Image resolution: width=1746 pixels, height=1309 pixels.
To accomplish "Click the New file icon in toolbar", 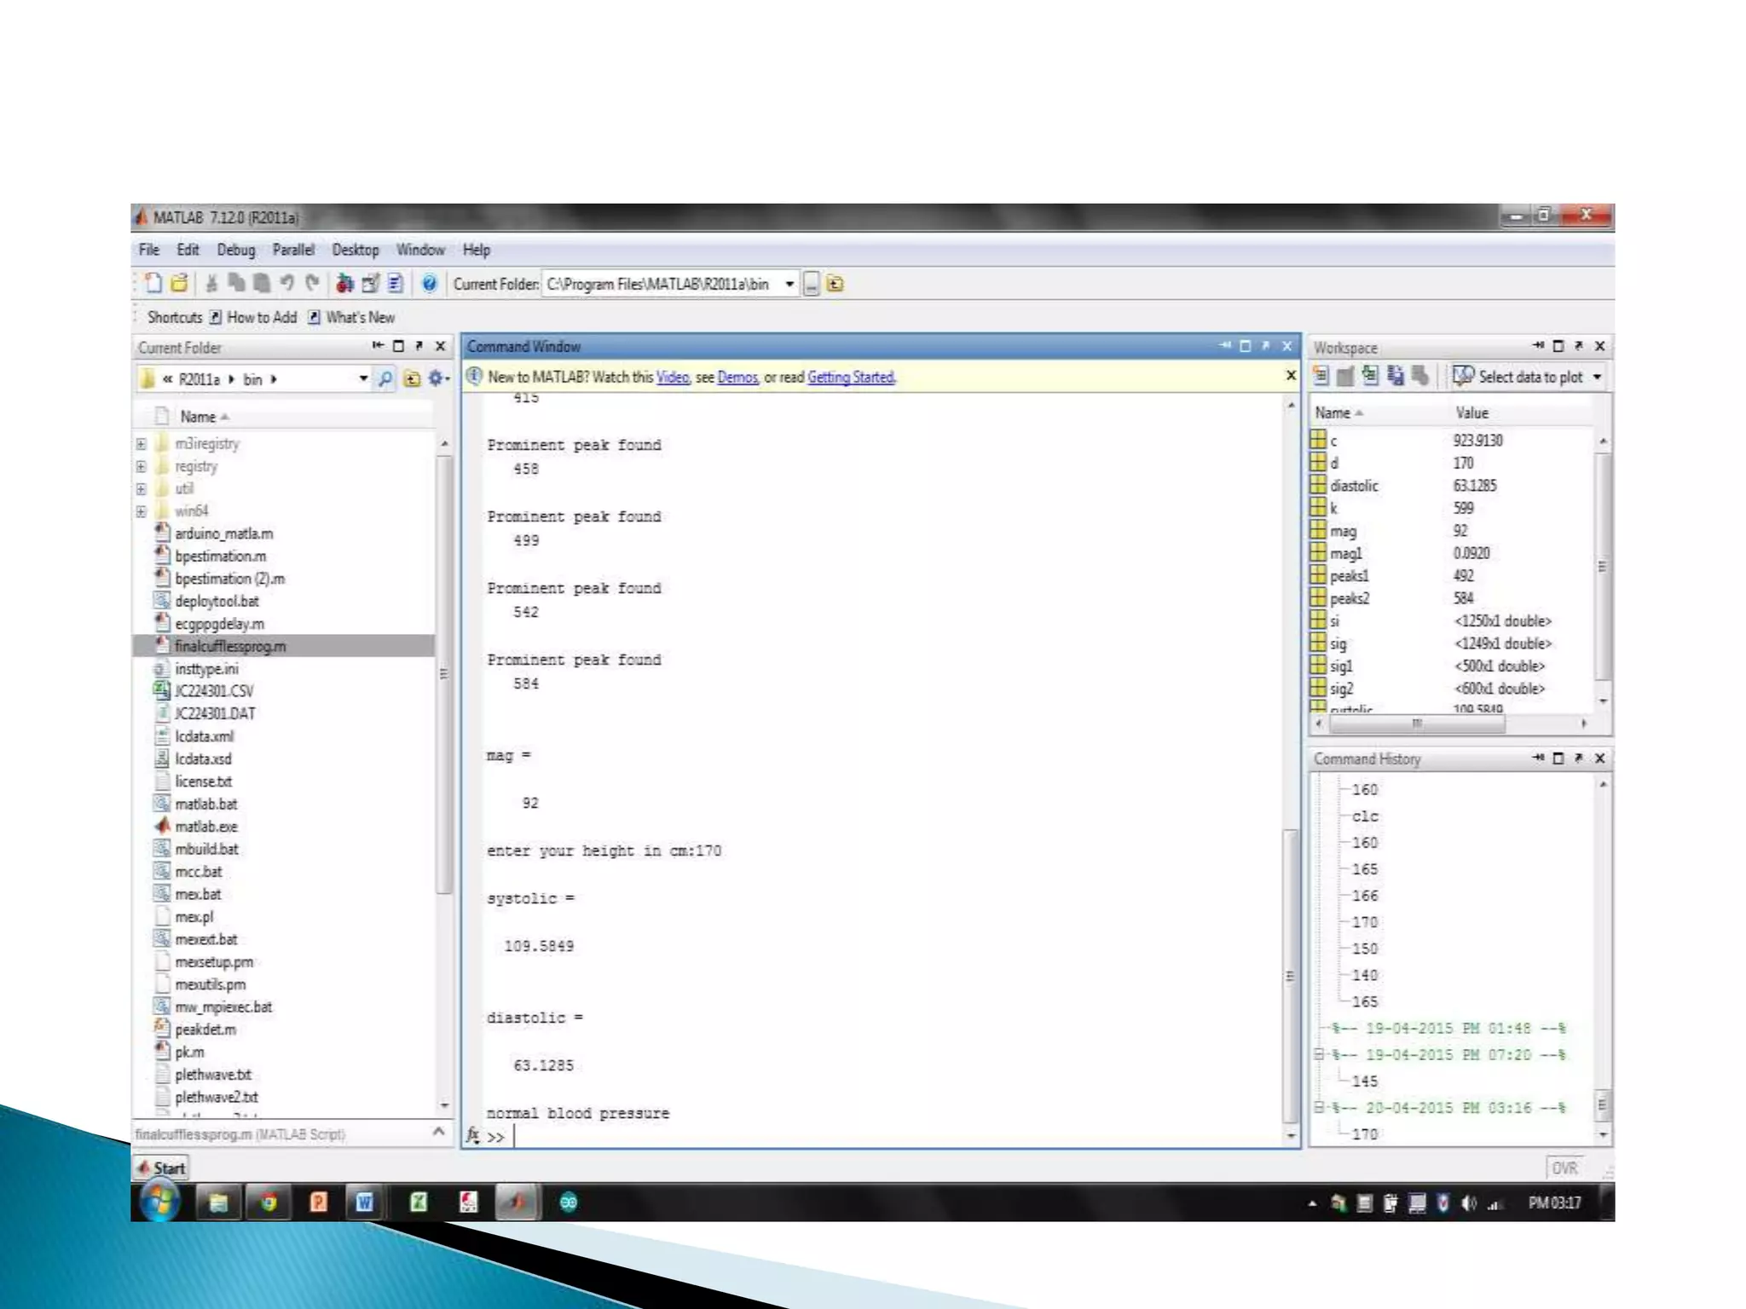I will click(153, 284).
